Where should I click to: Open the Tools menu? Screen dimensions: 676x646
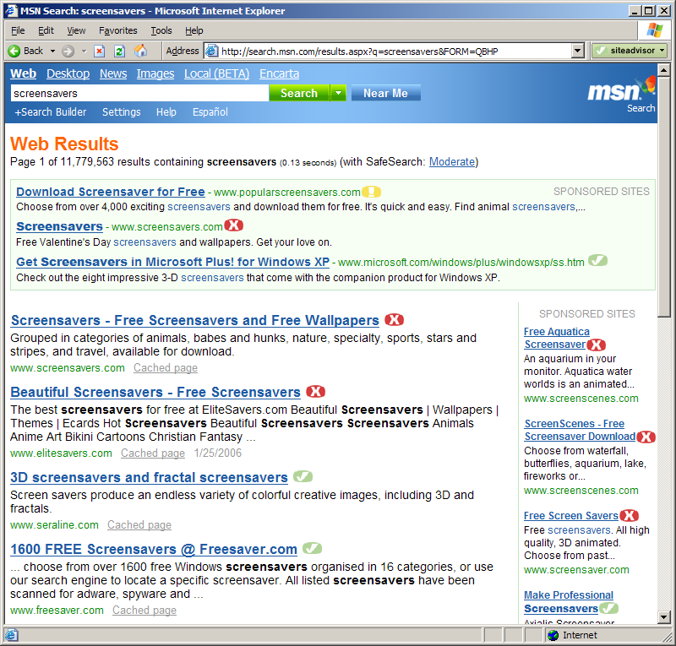[x=161, y=30]
